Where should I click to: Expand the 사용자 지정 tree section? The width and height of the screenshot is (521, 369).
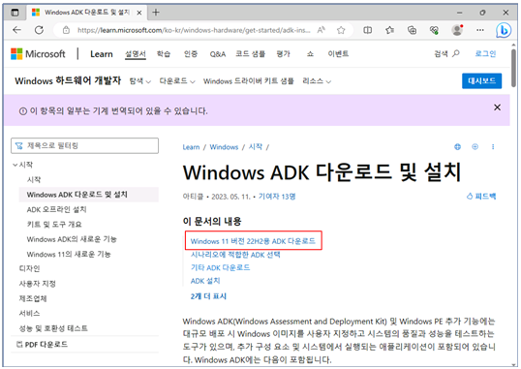tap(37, 284)
